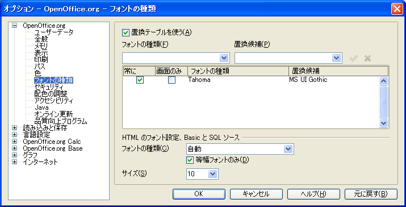Select ユーザーデータ in the tree
Image resolution: width=406 pixels, height=207 pixels.
(54, 32)
